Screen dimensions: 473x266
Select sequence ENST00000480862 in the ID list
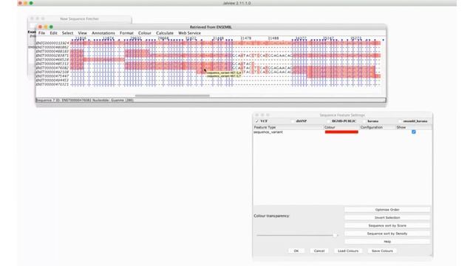pyautogui.click(x=52, y=47)
